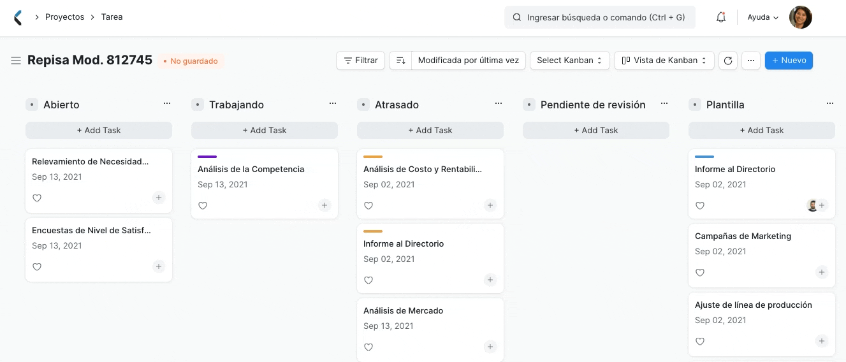Click the Pendiente de revisión color indicator
Viewport: 846px width, 362px height.
[x=529, y=105]
